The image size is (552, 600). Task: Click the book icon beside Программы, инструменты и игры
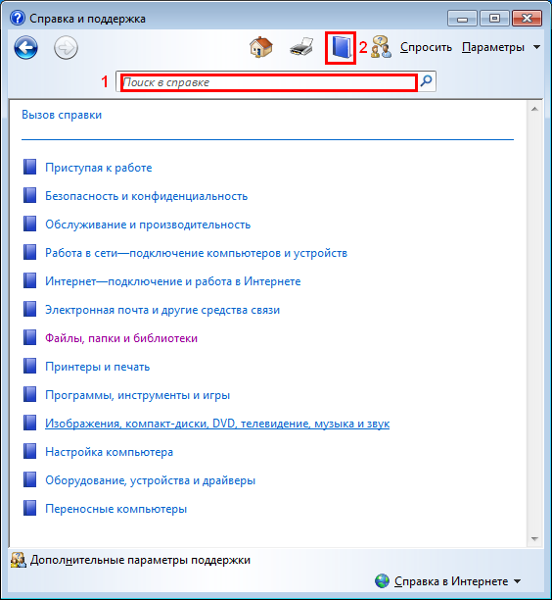(x=29, y=394)
